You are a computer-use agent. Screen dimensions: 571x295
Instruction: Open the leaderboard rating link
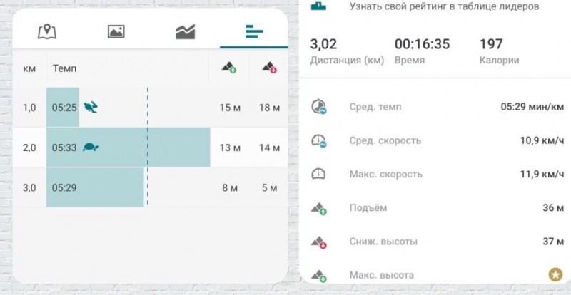[x=443, y=6]
